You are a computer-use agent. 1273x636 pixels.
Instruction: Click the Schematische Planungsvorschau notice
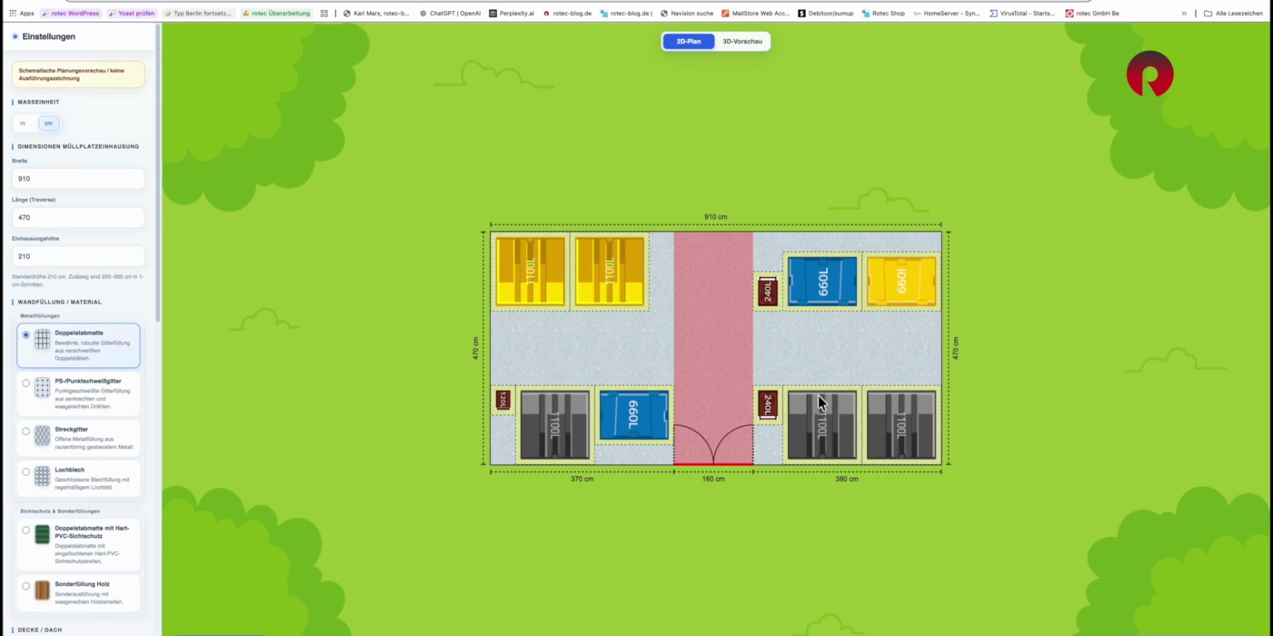(x=78, y=74)
